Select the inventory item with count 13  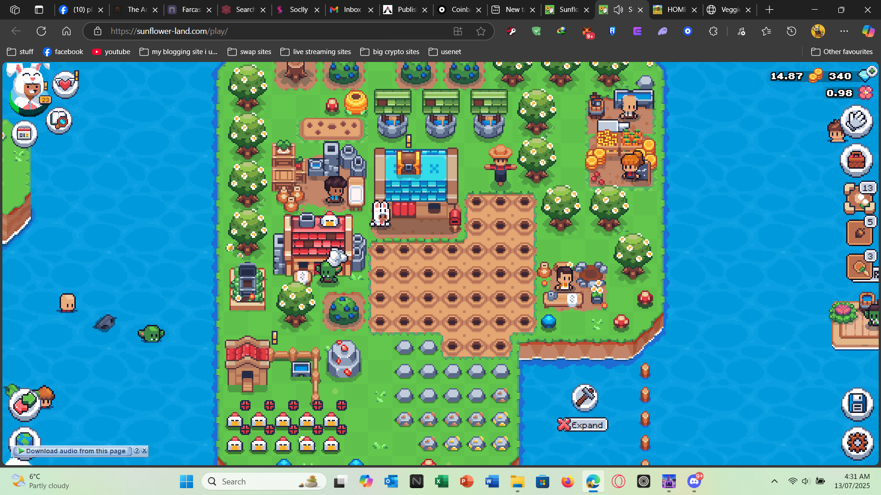point(859,198)
